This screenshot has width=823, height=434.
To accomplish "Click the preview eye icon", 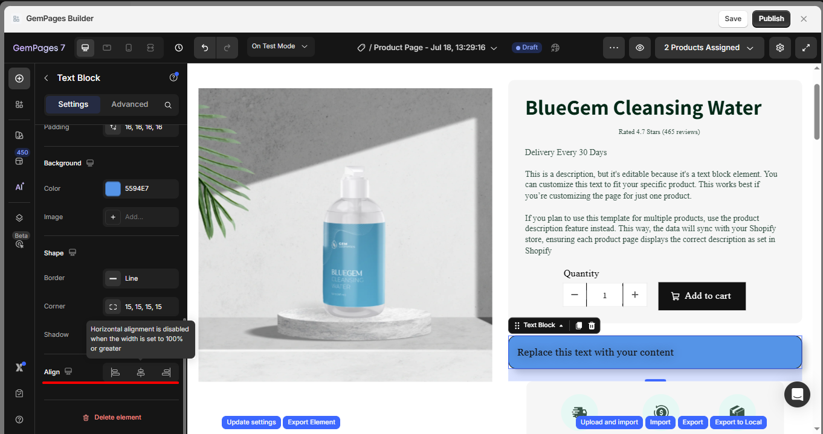I will (x=640, y=48).
